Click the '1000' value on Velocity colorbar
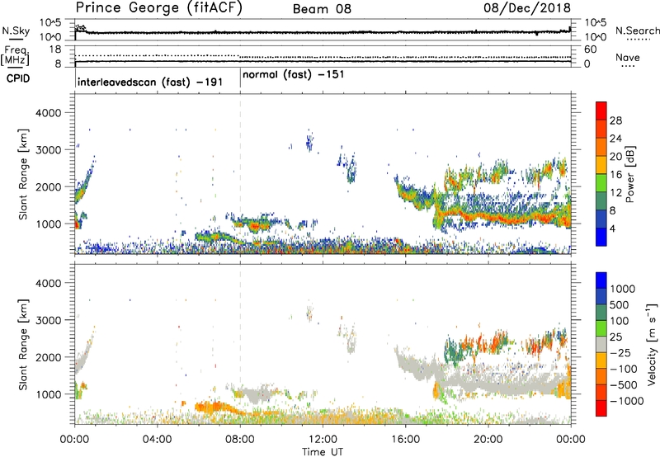The width and height of the screenshot is (660, 457). coord(622,289)
